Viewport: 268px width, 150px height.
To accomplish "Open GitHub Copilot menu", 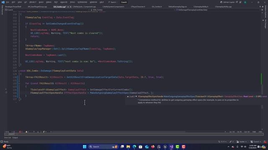I will point(228,2).
